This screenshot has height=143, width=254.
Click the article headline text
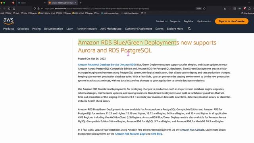coord(147,46)
